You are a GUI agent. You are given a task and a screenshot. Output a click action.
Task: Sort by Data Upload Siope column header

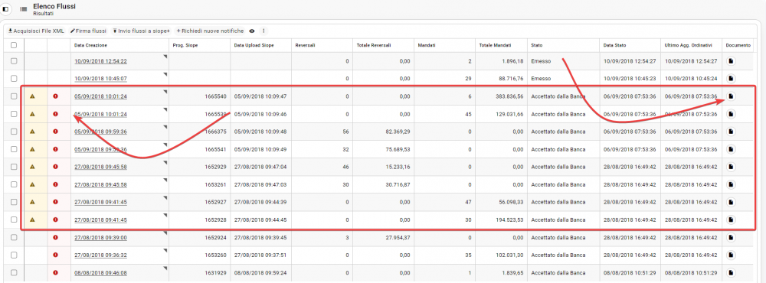[x=254, y=45]
